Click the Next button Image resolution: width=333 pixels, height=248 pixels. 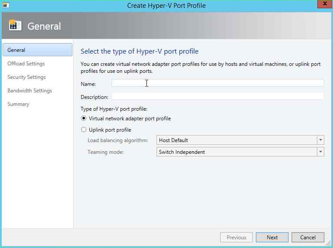coord(272,238)
